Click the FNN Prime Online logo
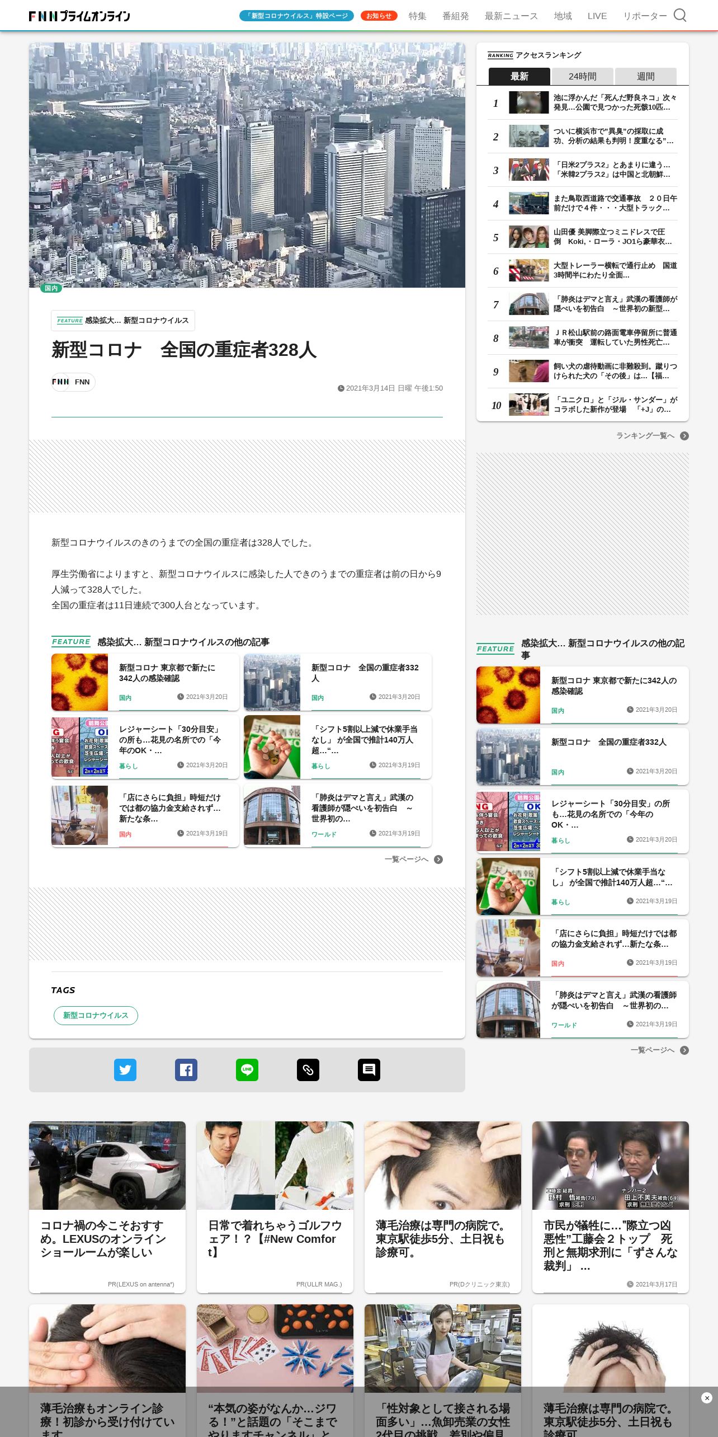The image size is (718, 1437). pos(79,16)
